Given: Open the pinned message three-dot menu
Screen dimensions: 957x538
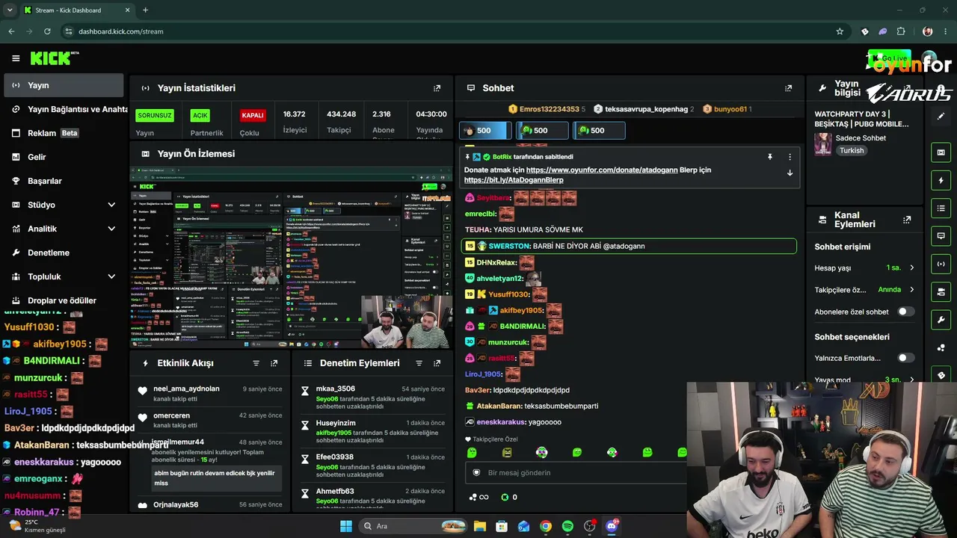Looking at the screenshot, I should (x=790, y=157).
